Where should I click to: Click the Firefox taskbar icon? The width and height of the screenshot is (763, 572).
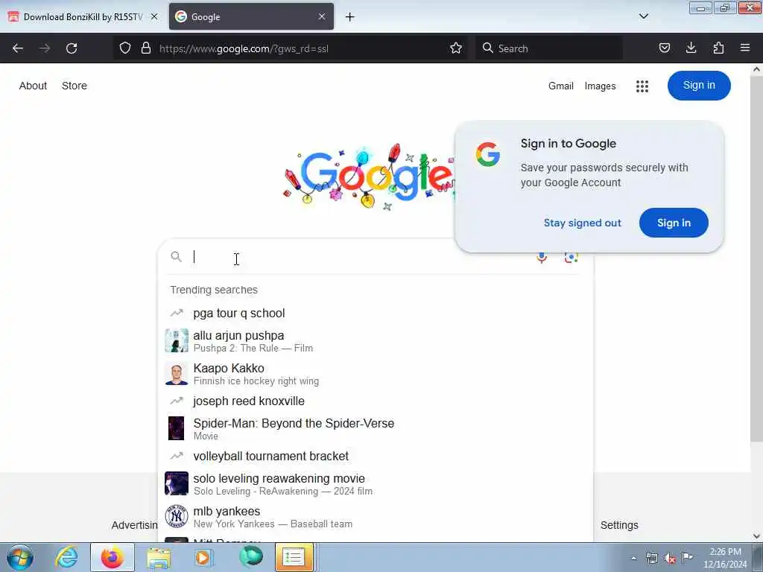pos(113,557)
